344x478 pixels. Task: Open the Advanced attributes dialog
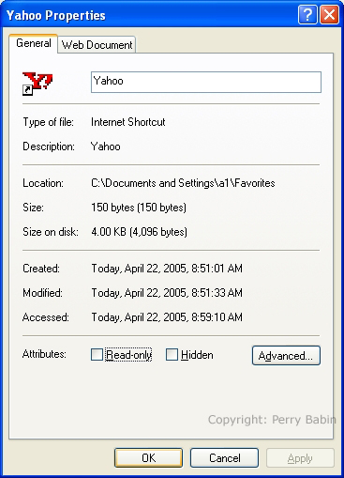coord(286,355)
